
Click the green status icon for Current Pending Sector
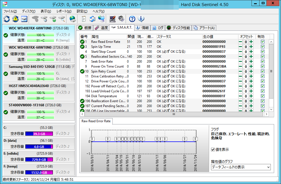tap(82, 106)
